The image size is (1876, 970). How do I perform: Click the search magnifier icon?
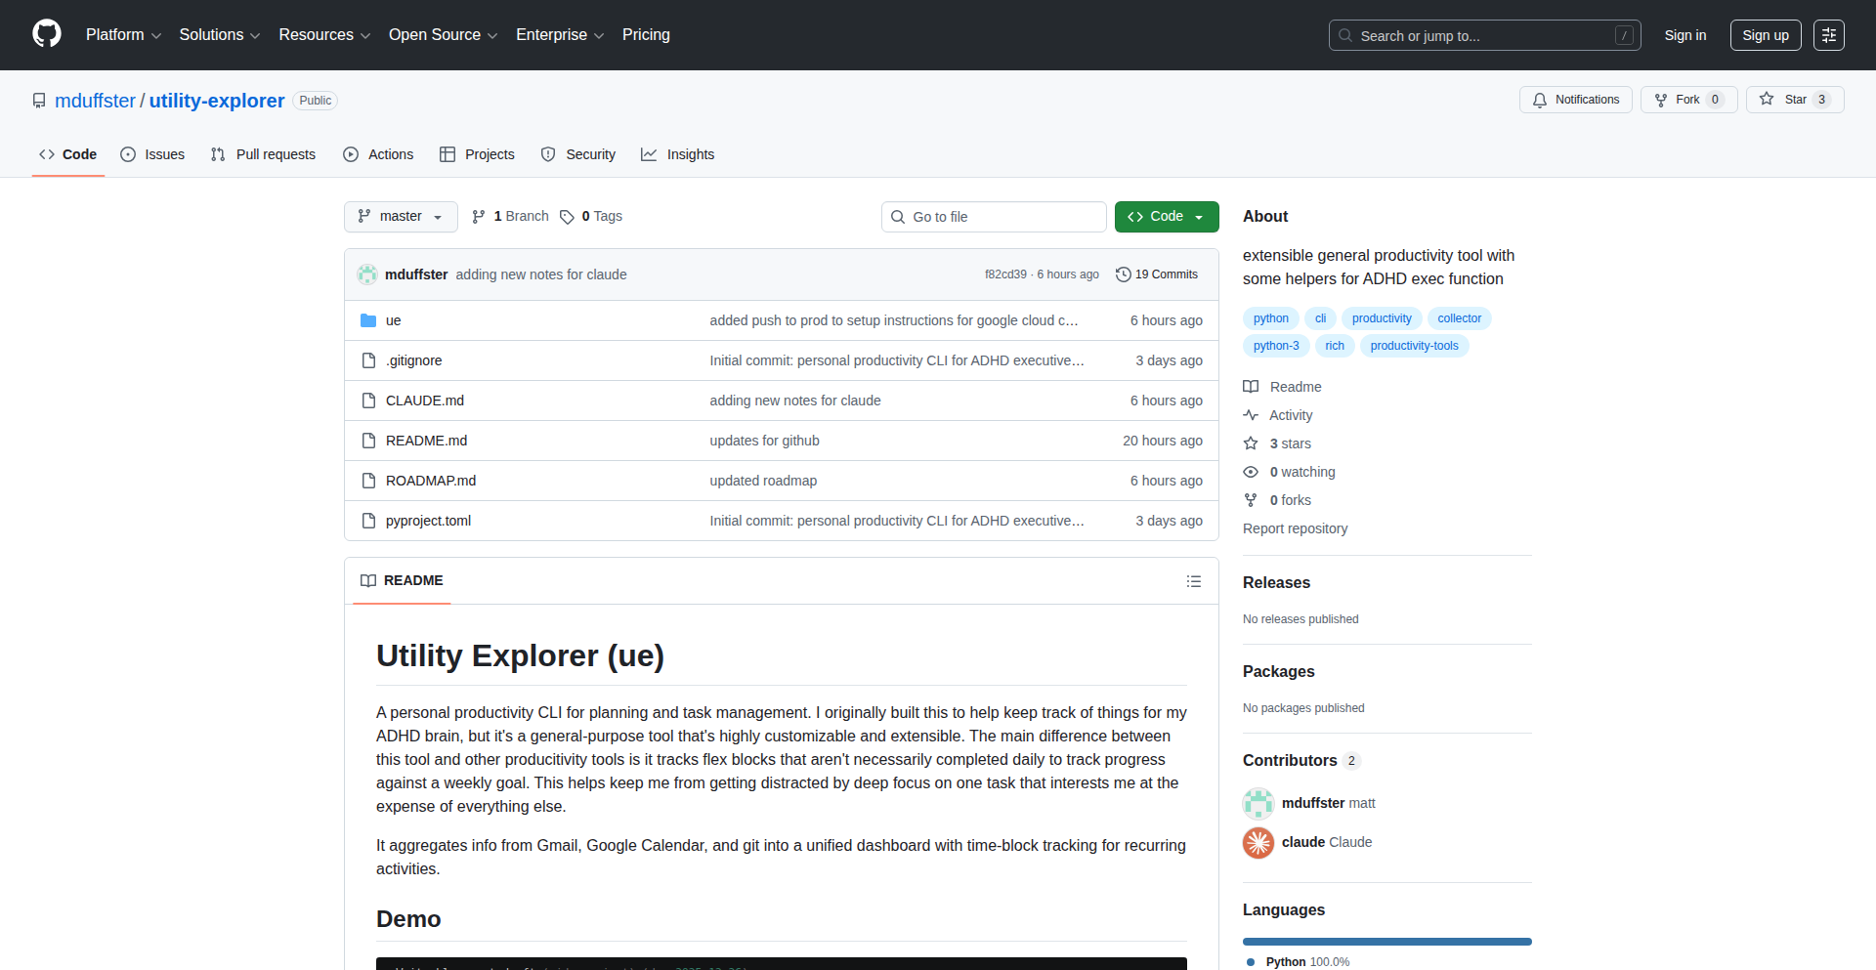[1345, 35]
